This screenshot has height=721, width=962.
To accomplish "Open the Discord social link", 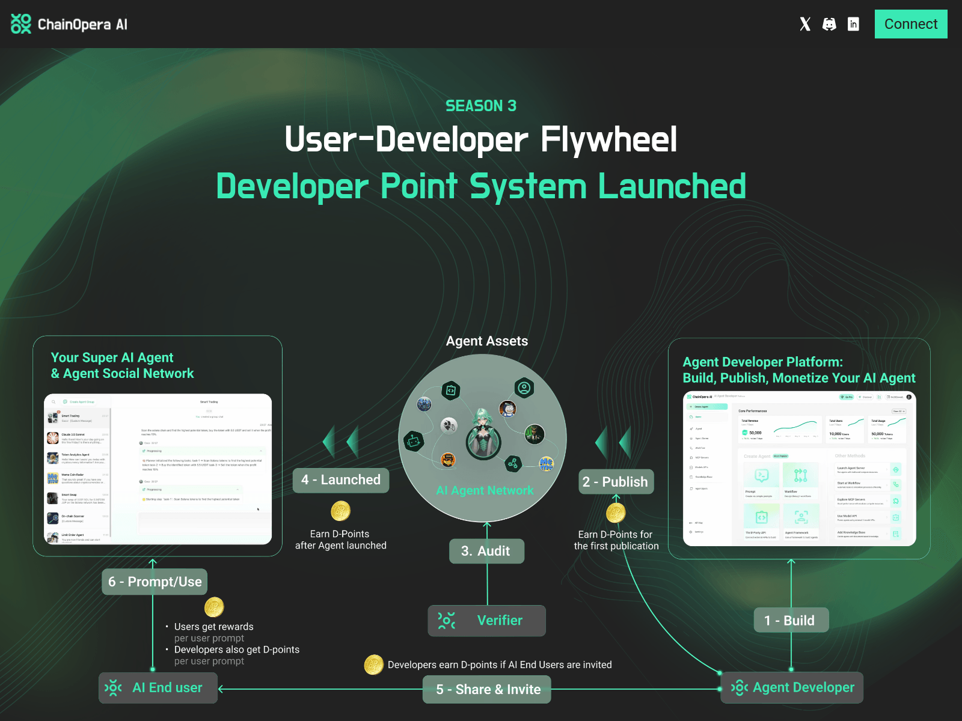I will coord(829,24).
